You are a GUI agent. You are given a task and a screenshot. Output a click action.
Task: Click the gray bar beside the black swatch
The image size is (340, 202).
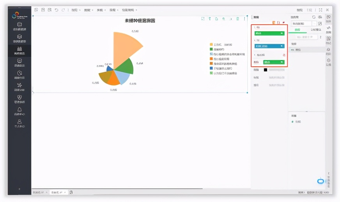click(277, 70)
